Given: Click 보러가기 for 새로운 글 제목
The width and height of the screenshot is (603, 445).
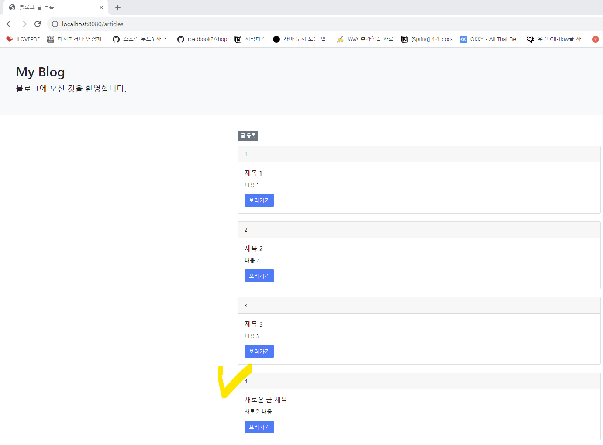Looking at the screenshot, I should pyautogui.click(x=259, y=427).
